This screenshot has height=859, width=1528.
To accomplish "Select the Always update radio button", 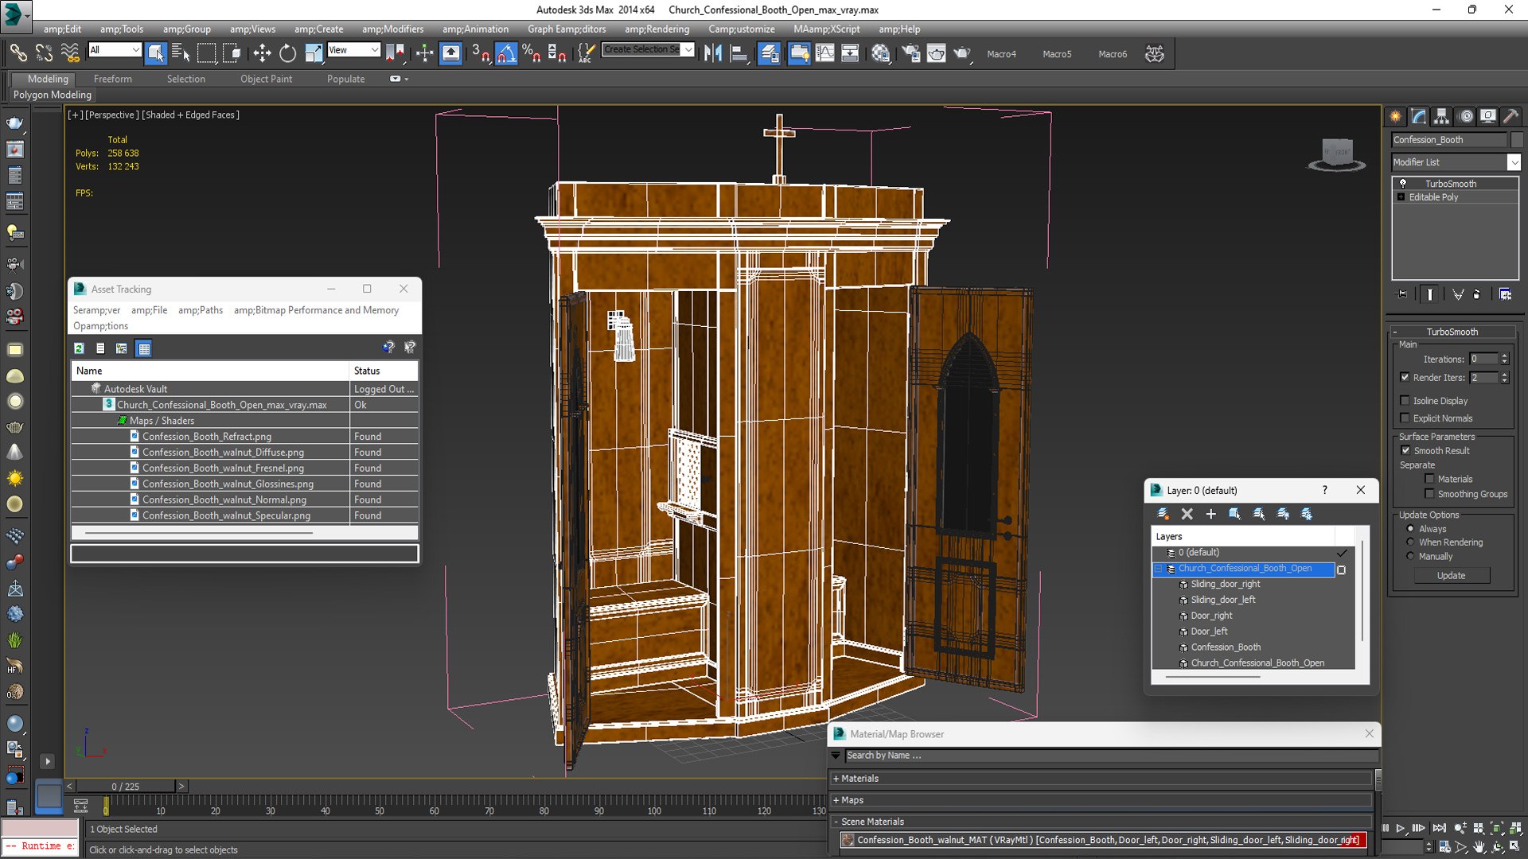I will [x=1410, y=529].
